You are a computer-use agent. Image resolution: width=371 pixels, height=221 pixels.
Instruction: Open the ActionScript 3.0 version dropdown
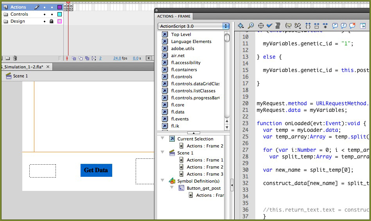(x=194, y=26)
